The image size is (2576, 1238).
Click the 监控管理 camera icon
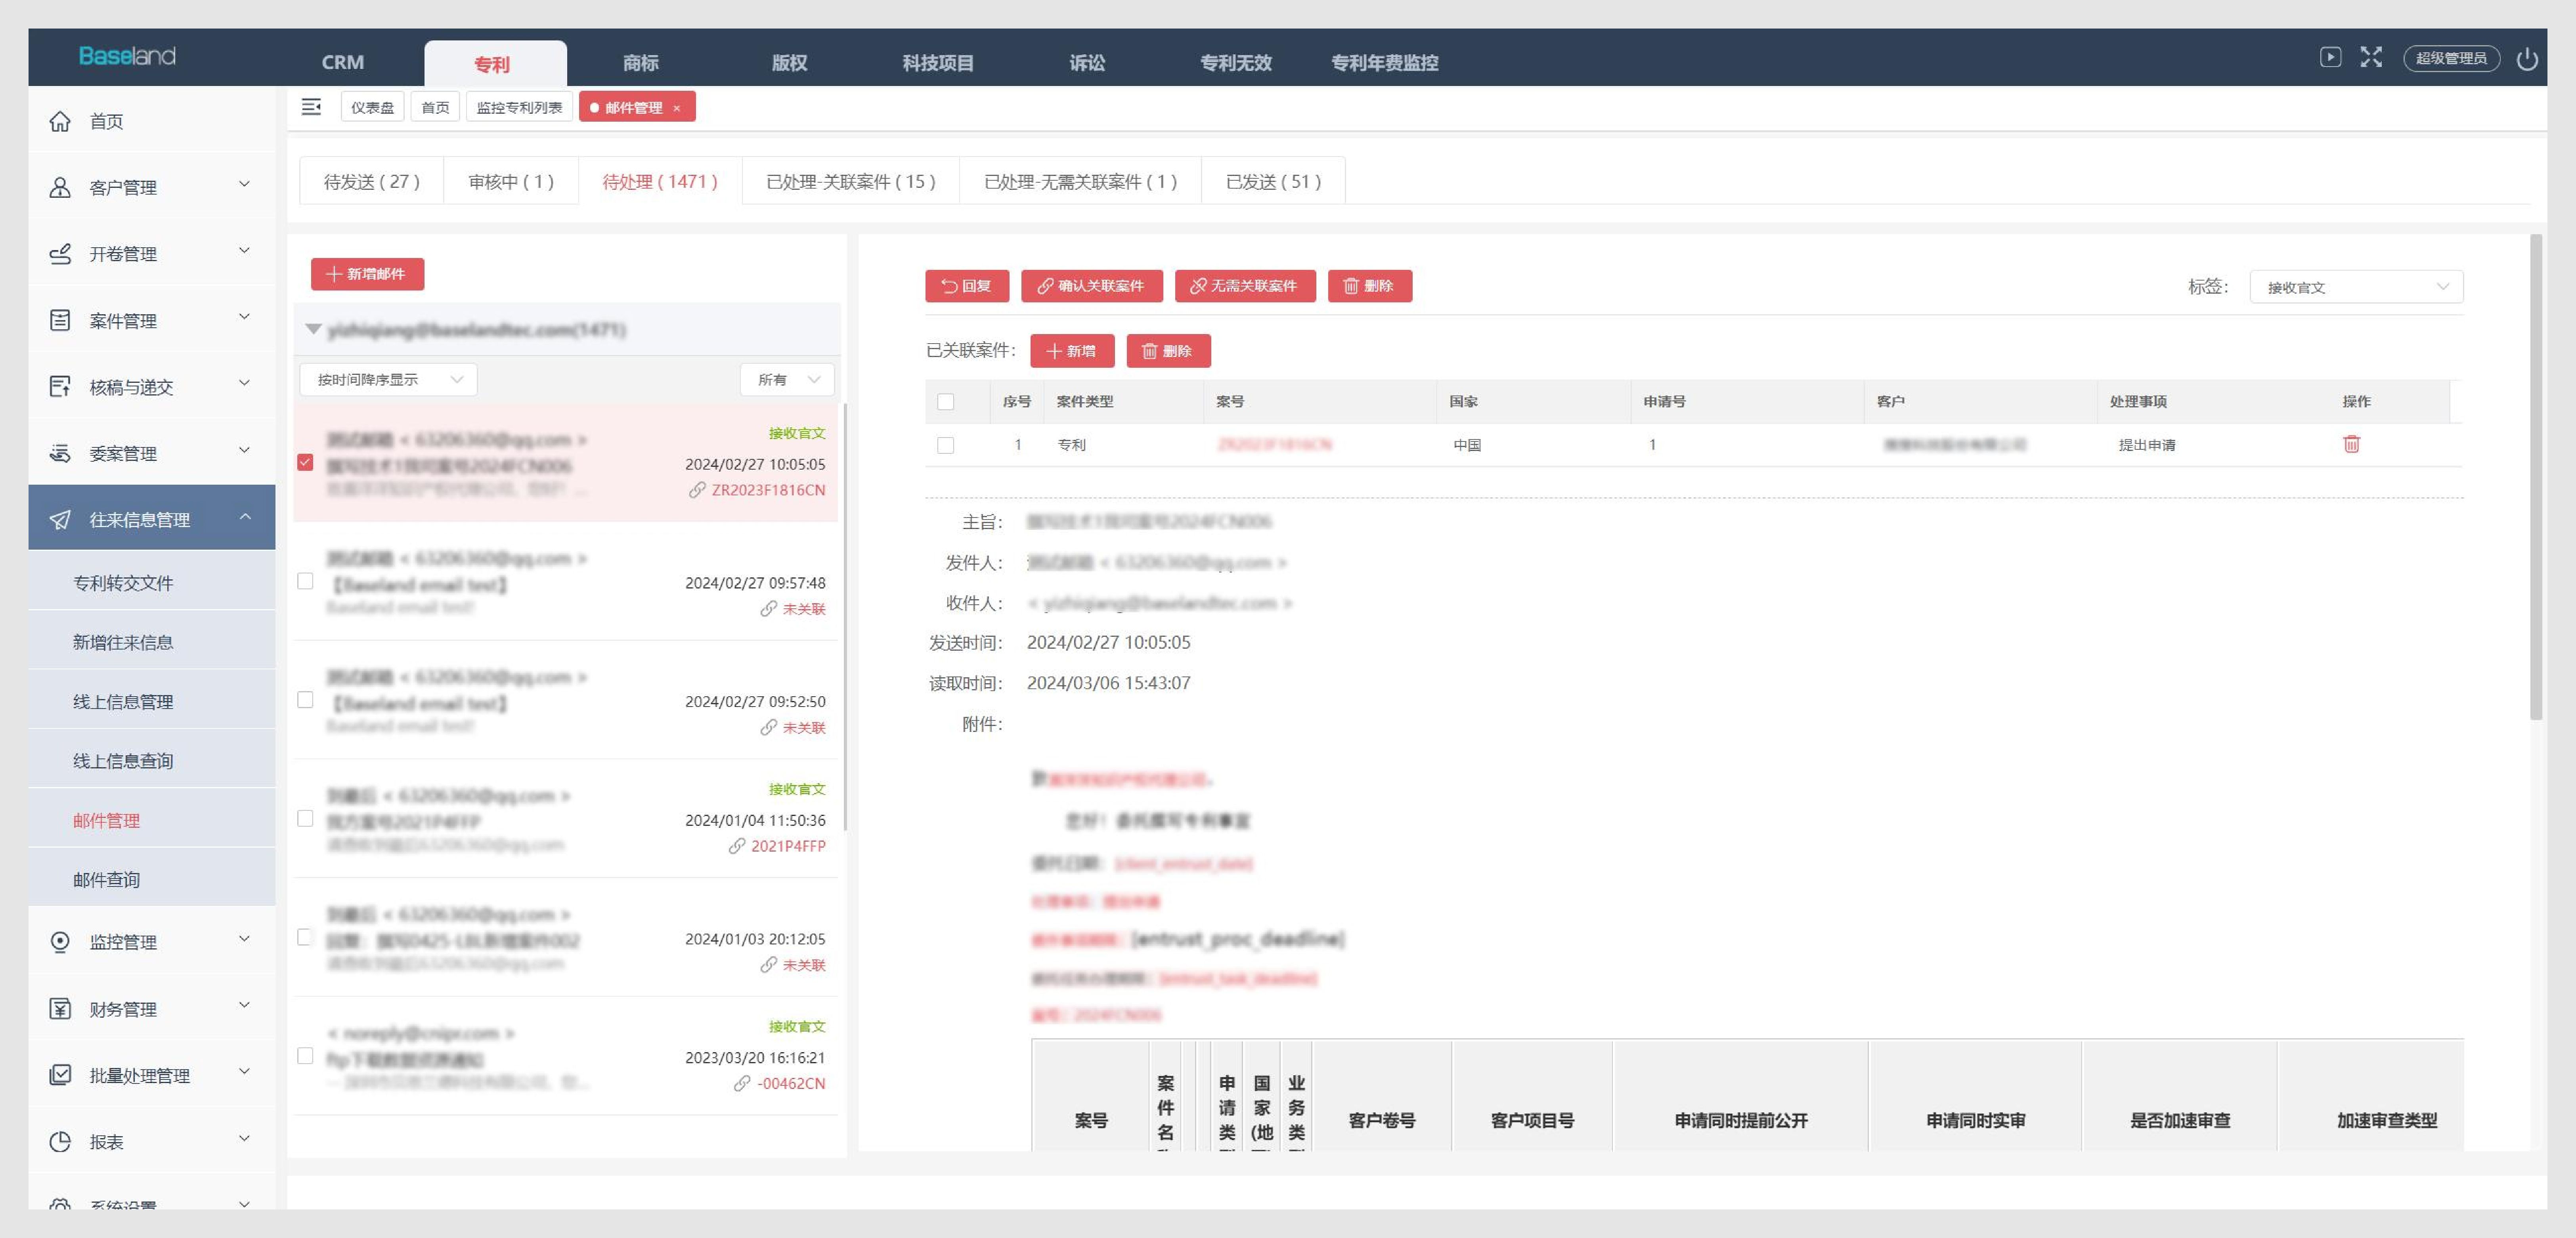tap(60, 942)
